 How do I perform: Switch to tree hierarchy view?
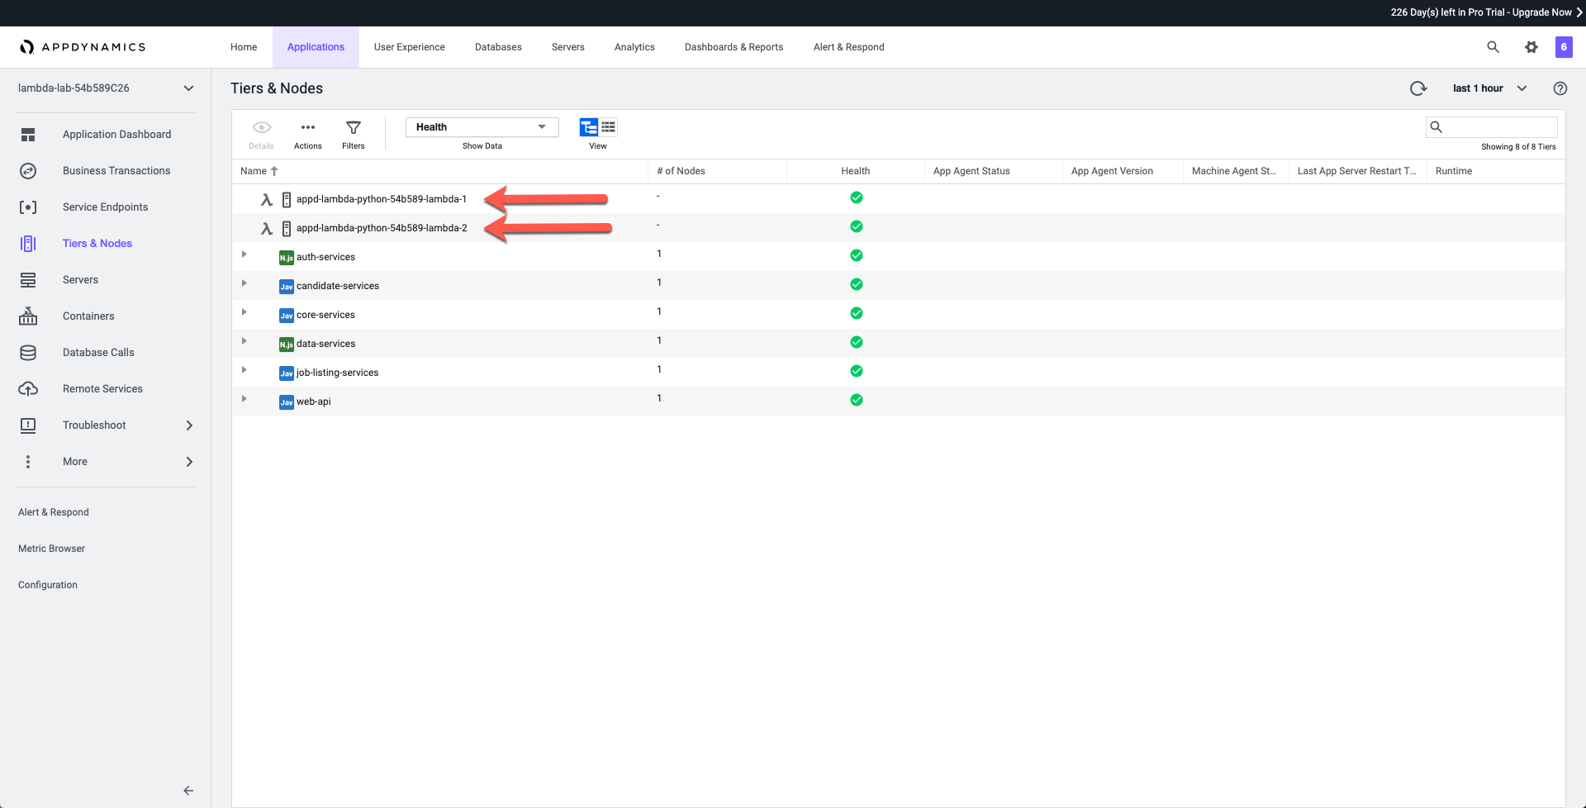tap(588, 127)
